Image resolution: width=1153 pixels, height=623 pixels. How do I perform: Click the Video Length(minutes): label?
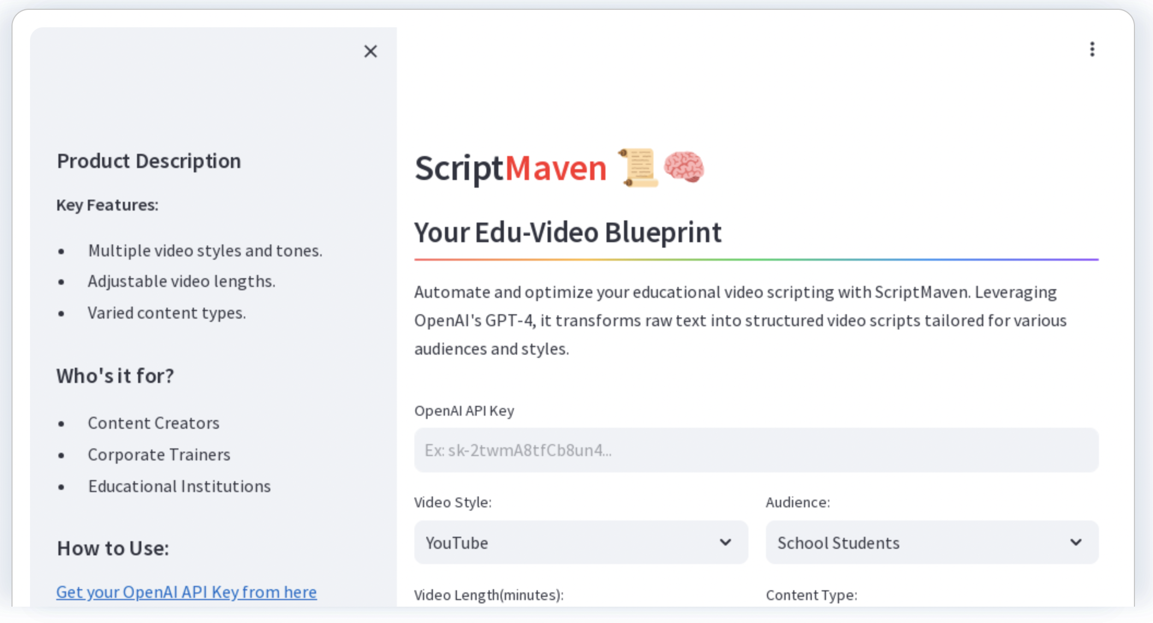click(489, 595)
